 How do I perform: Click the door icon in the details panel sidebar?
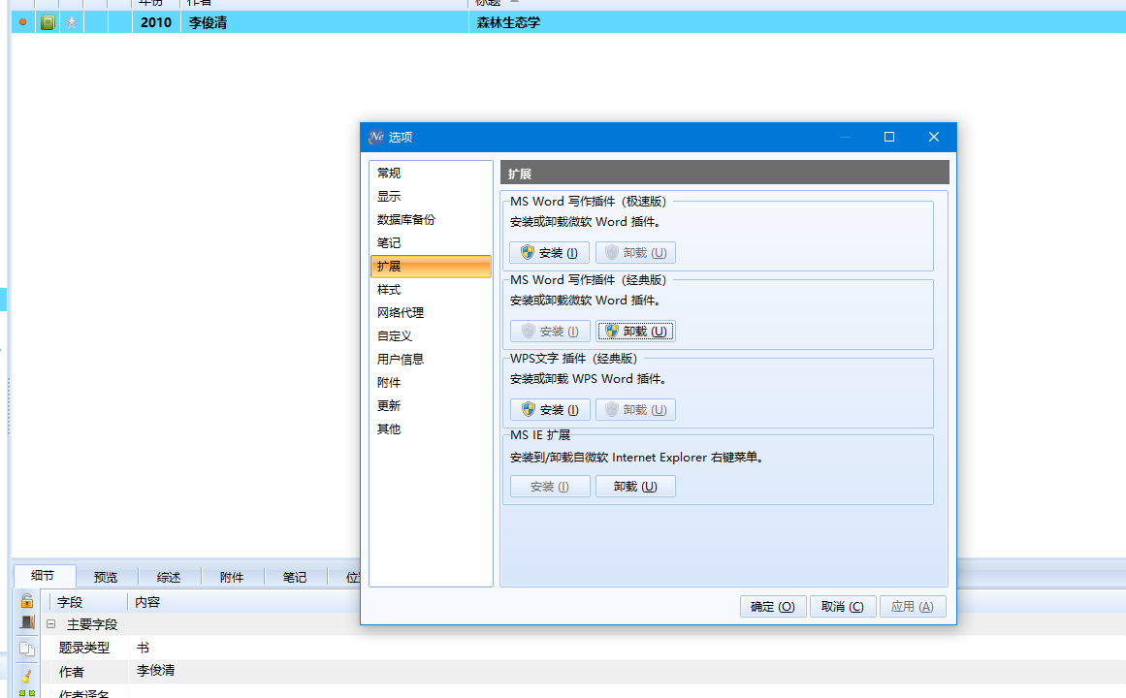pyautogui.click(x=27, y=622)
